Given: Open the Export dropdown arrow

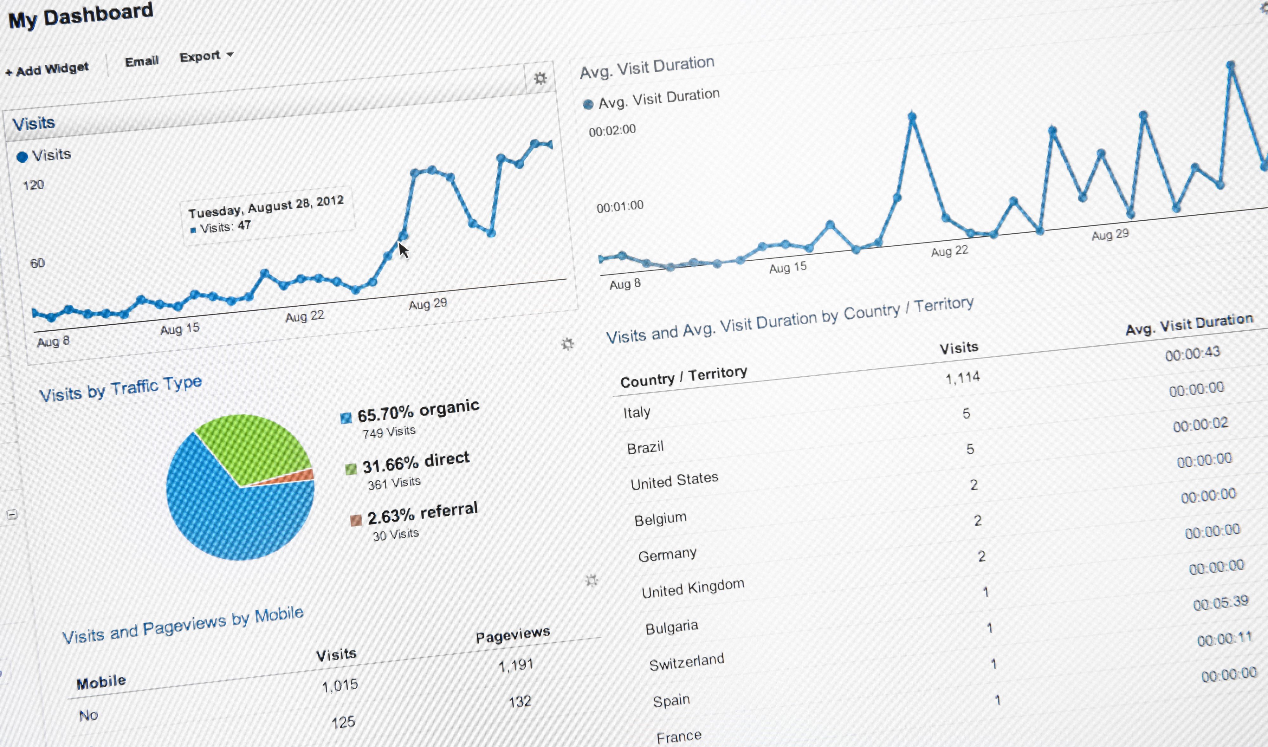Looking at the screenshot, I should [230, 55].
